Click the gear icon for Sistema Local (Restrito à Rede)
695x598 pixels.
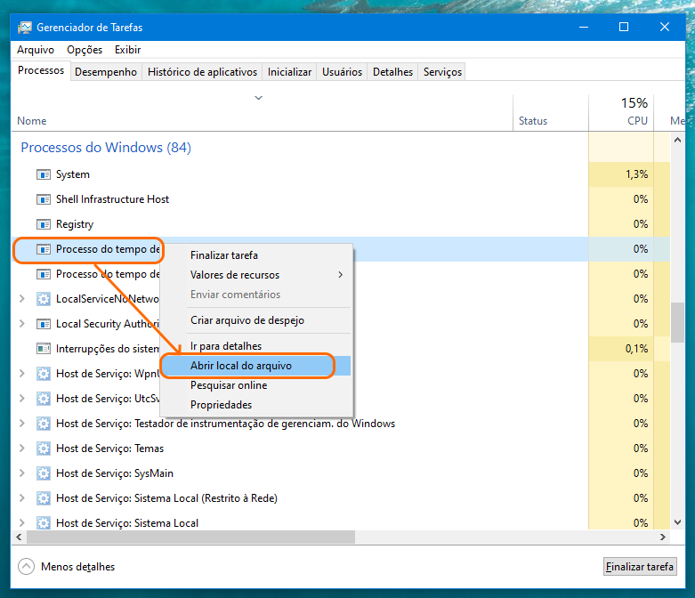pyautogui.click(x=43, y=498)
